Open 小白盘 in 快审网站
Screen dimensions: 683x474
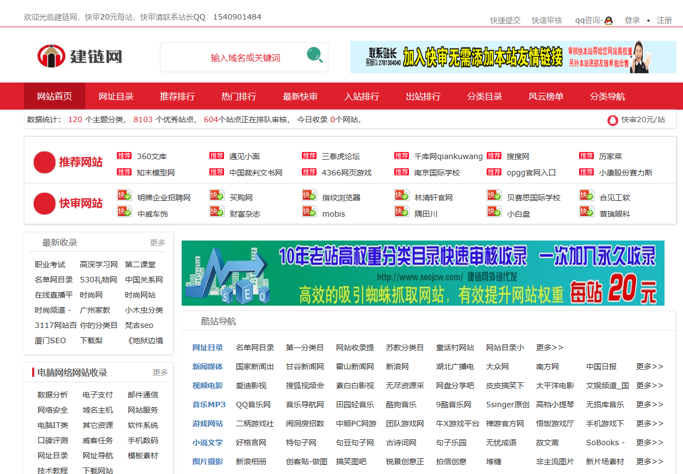[519, 214]
